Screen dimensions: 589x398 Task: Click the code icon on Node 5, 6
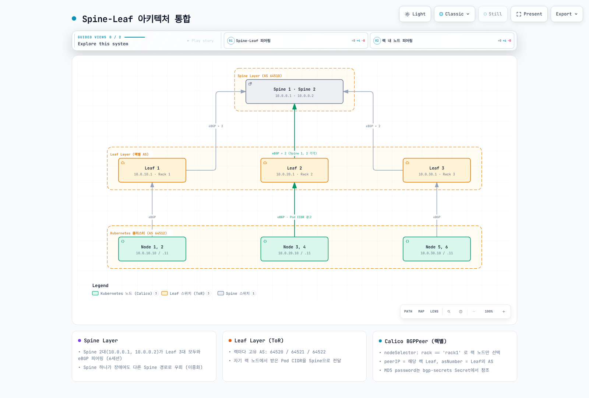(x=408, y=241)
